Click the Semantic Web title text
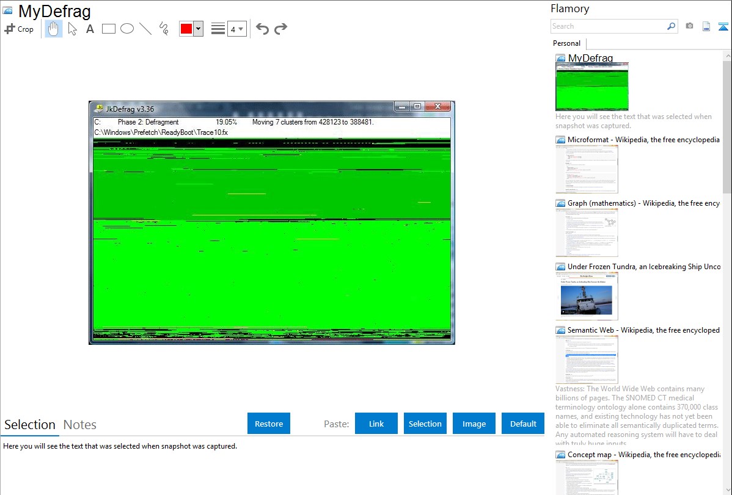The image size is (732, 495). click(x=643, y=330)
